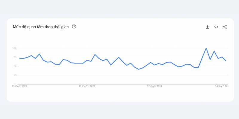The width and height of the screenshot is (239, 119).
Task: Click the 25 y-axis label
Action: [15, 75]
